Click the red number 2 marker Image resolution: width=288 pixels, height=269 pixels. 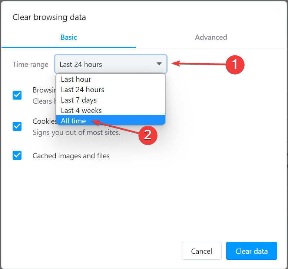[x=148, y=134]
